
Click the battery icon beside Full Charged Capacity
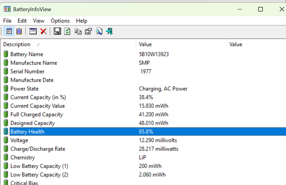point(6,114)
